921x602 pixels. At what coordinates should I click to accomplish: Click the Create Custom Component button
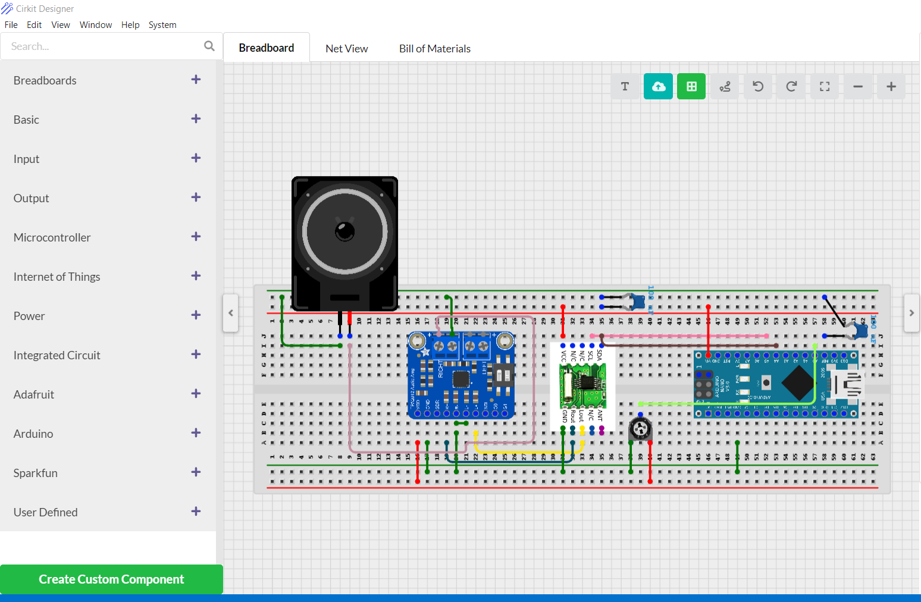(111, 579)
